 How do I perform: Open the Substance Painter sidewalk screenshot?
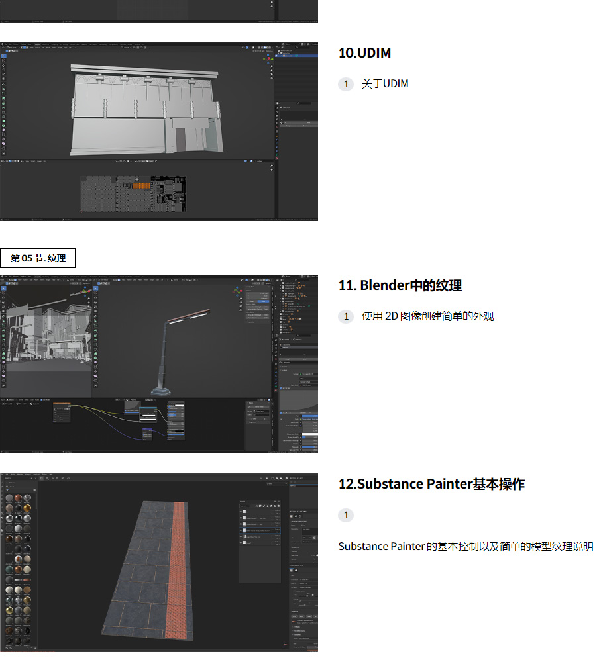[159, 562]
